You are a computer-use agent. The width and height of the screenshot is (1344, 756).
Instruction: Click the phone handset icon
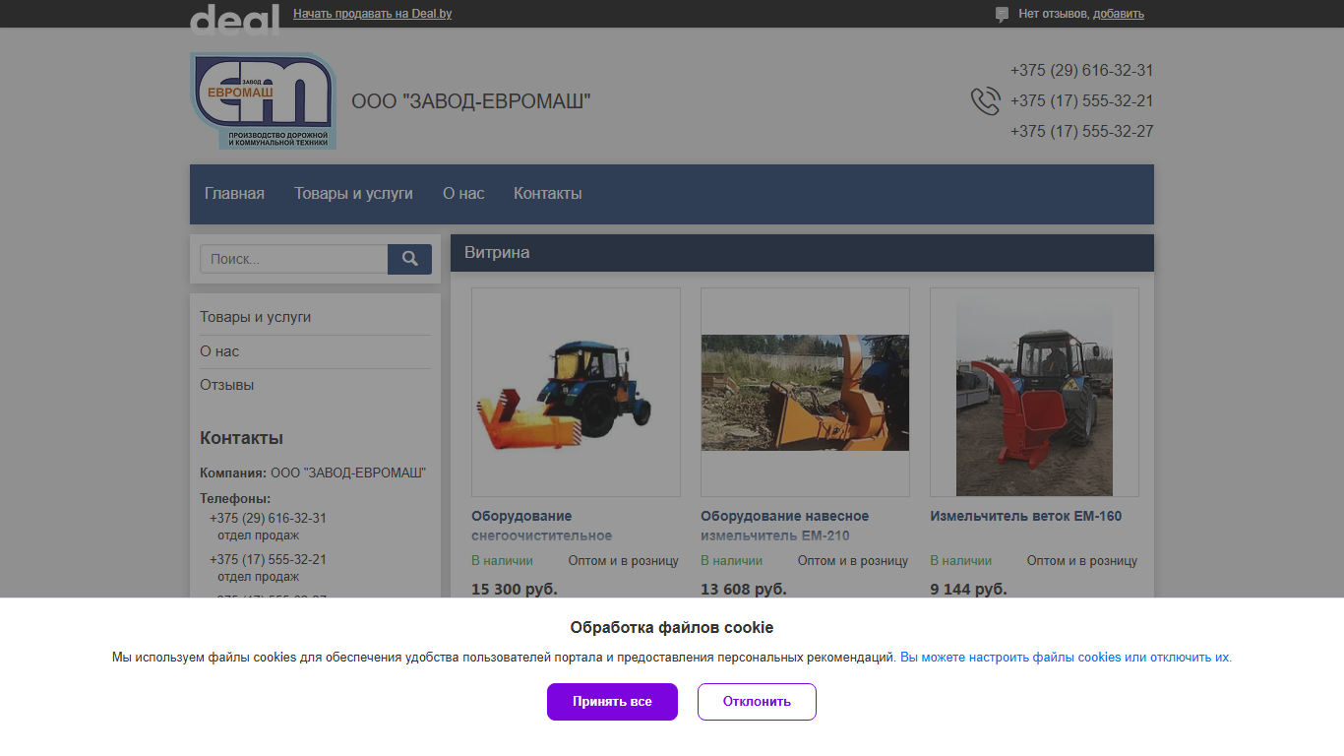click(985, 101)
